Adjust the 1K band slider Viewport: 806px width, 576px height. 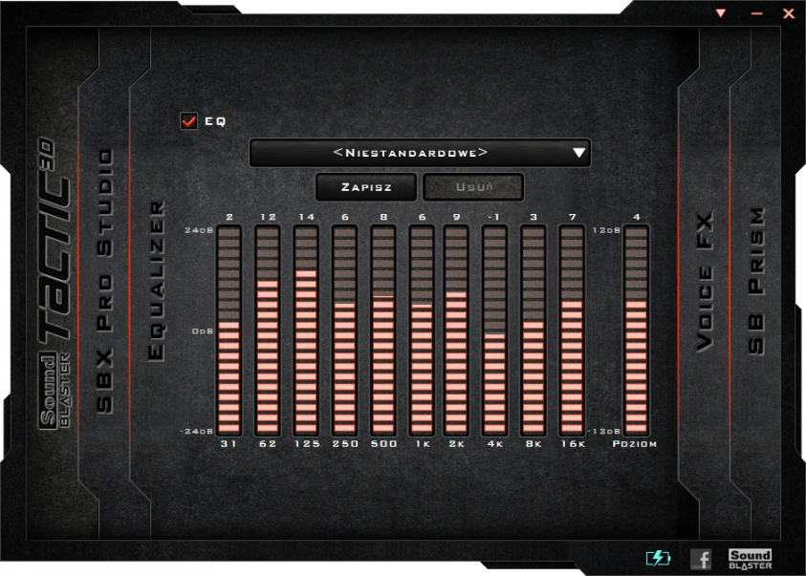tap(422, 331)
